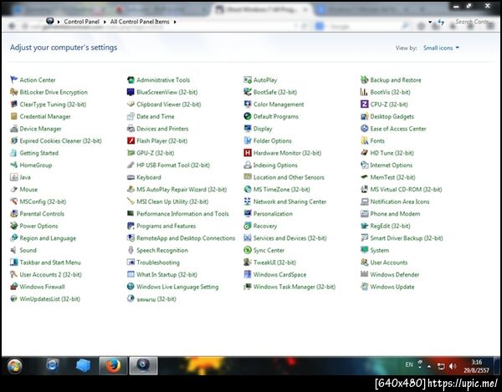Image resolution: width=502 pixels, height=392 pixels.
Task: Open the Internet Options link
Action: [392, 165]
